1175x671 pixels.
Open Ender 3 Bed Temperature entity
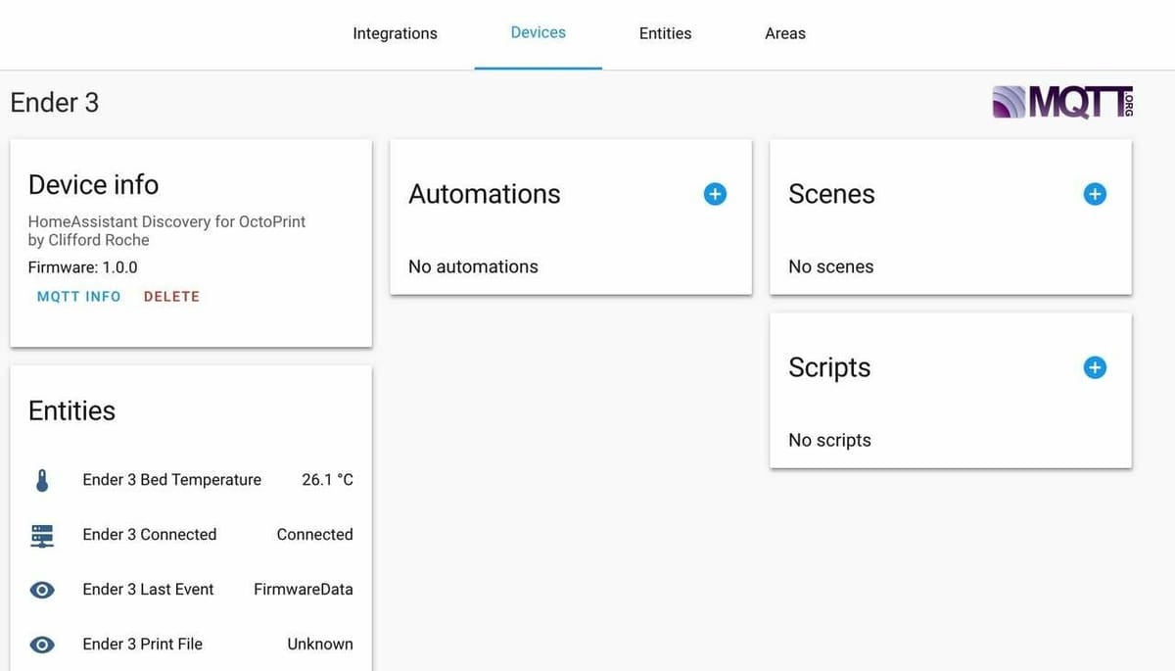(x=191, y=480)
